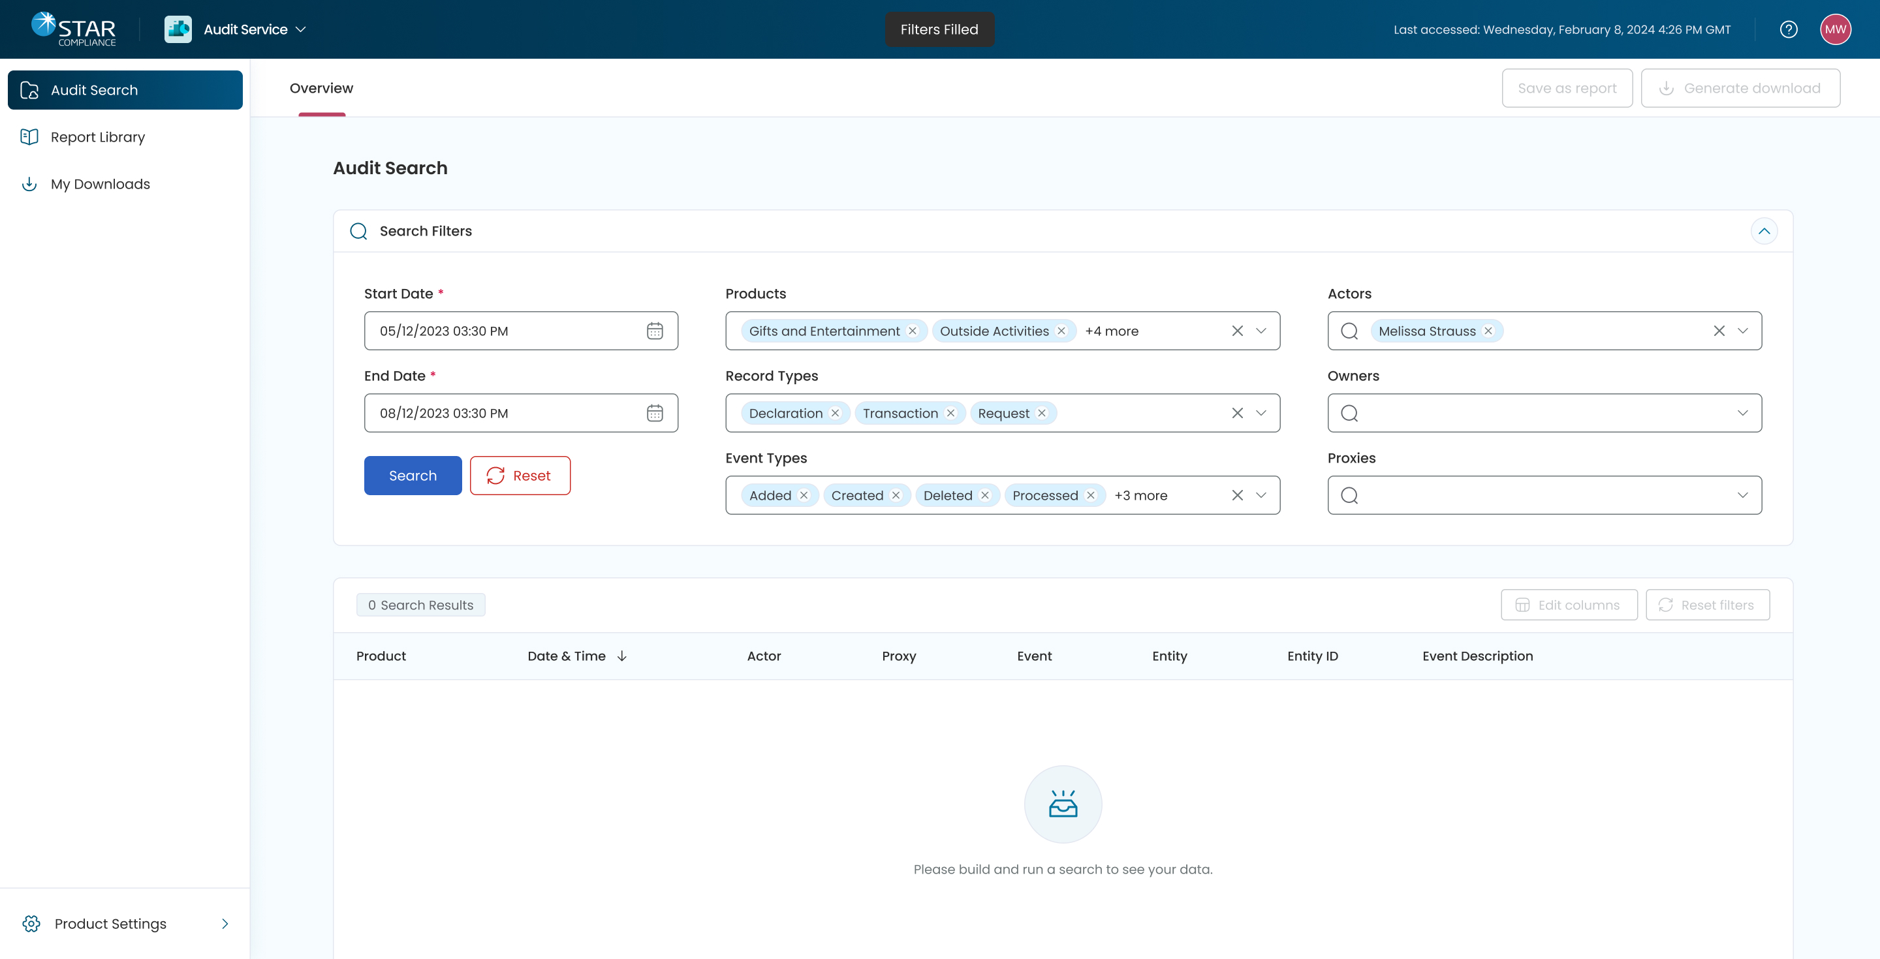Open the End Date calendar picker icon
This screenshot has height=959, width=1880.
point(655,414)
